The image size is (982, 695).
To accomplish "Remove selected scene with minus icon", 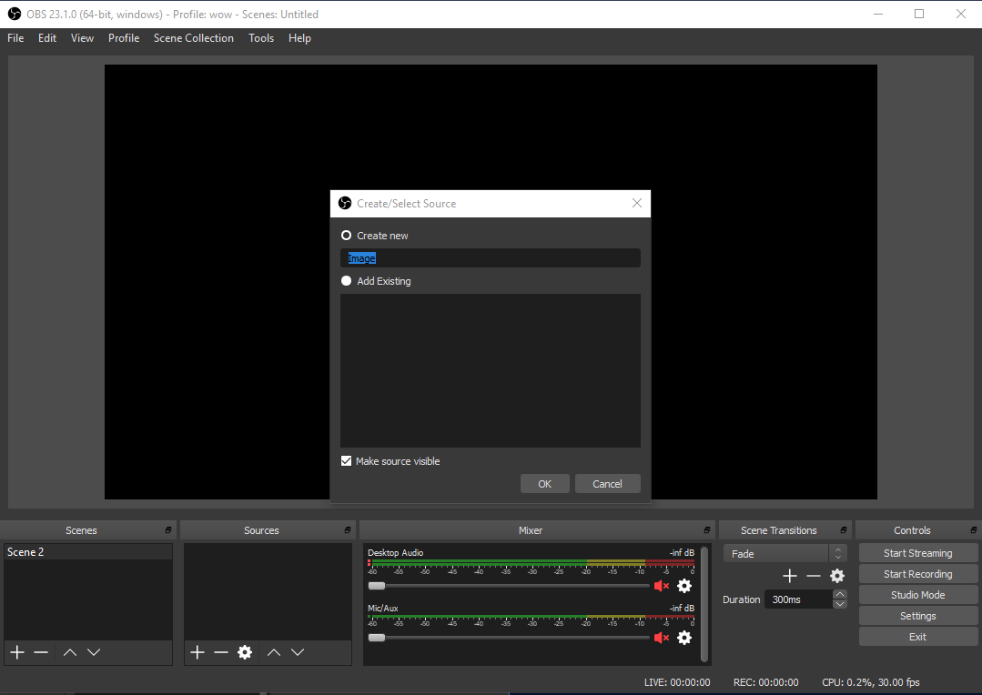I will (41, 652).
